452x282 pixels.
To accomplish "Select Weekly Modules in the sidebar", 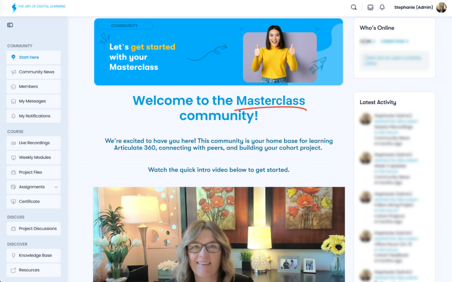I will point(34,158).
